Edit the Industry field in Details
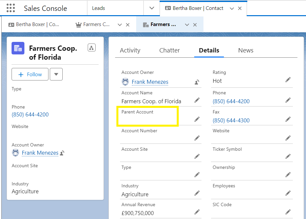 (x=197, y=193)
